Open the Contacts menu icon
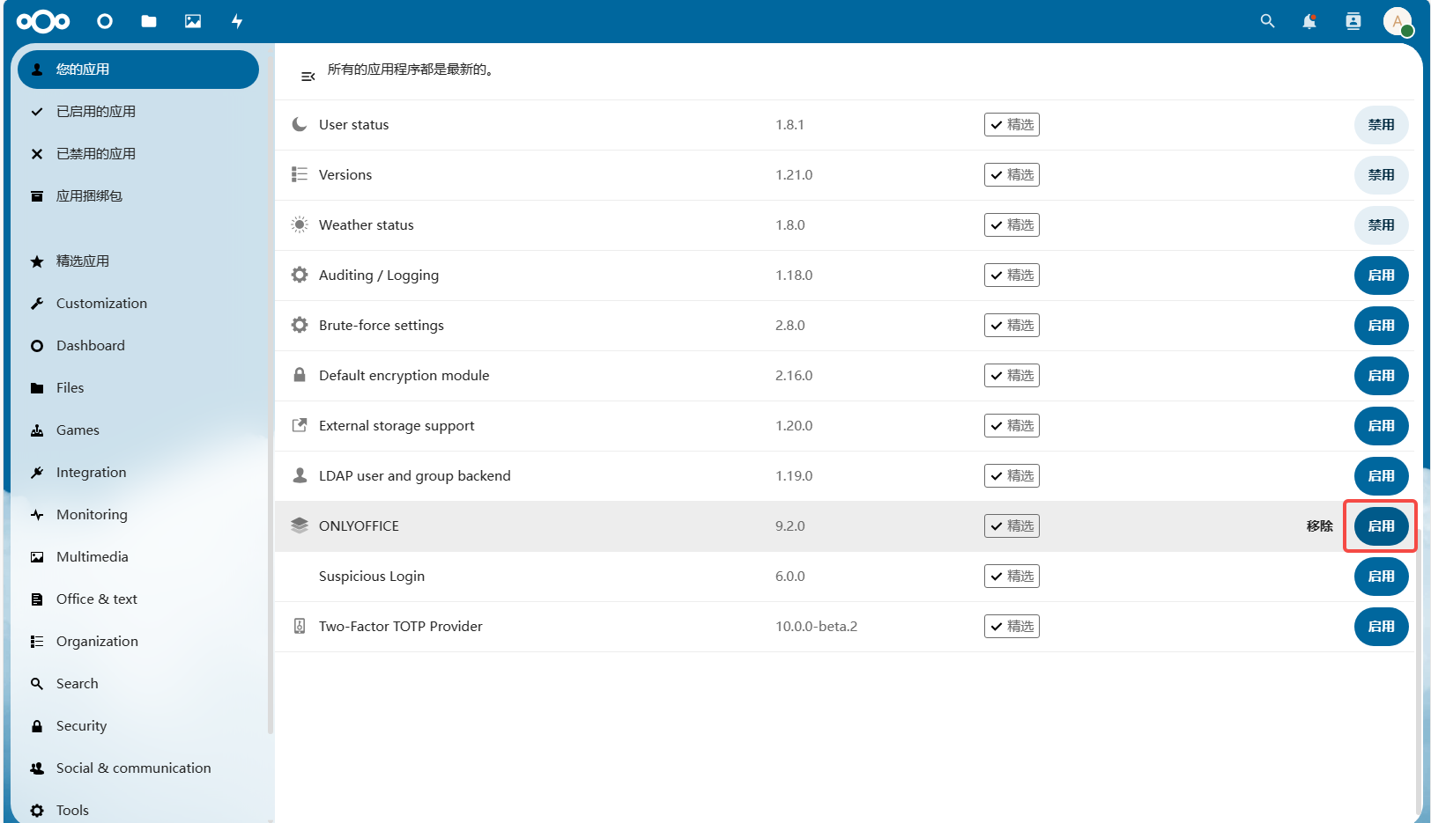 click(1353, 21)
